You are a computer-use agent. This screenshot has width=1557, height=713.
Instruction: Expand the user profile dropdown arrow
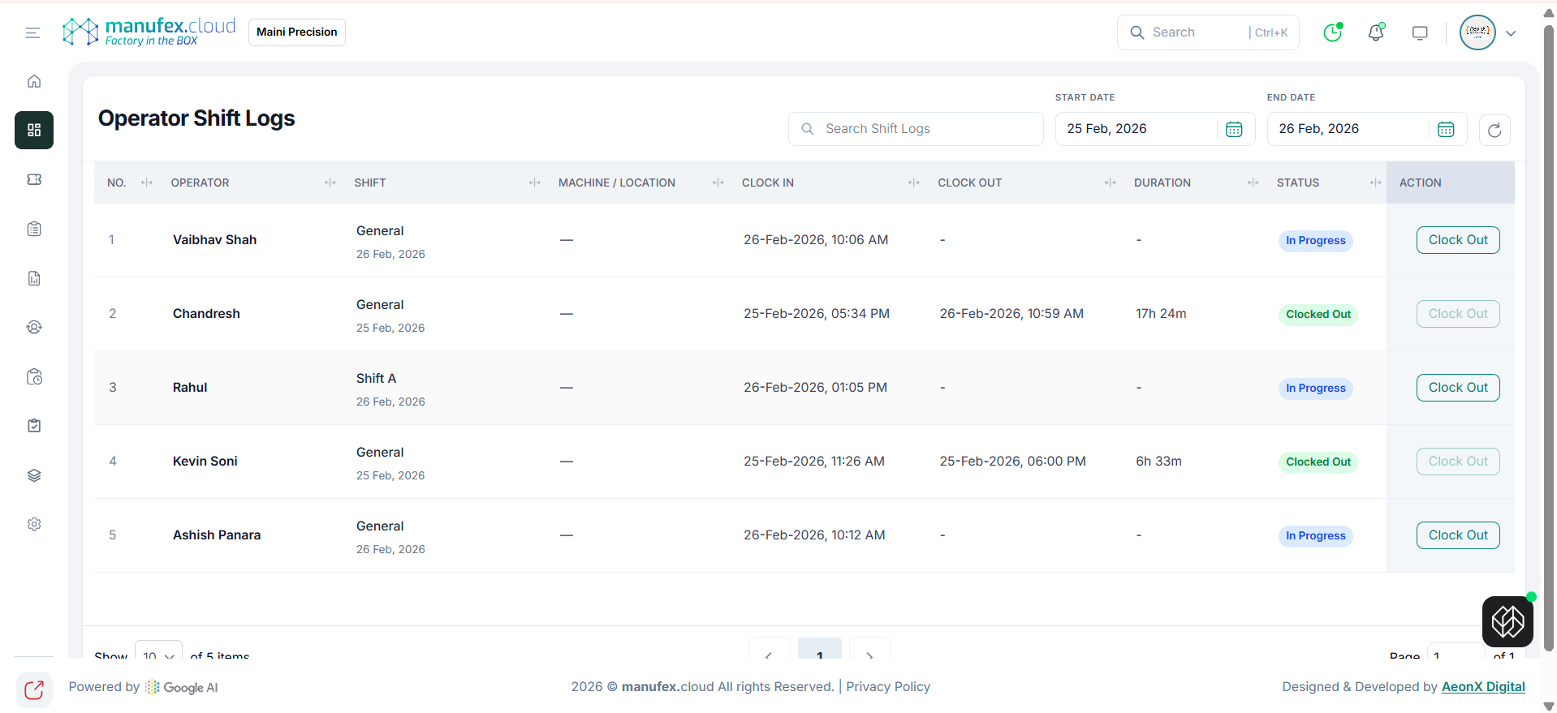(x=1511, y=33)
